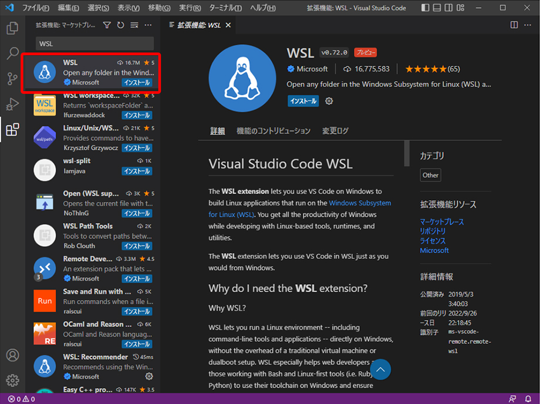Click the five-star rating (65)
540x404 pixels.
click(433, 69)
